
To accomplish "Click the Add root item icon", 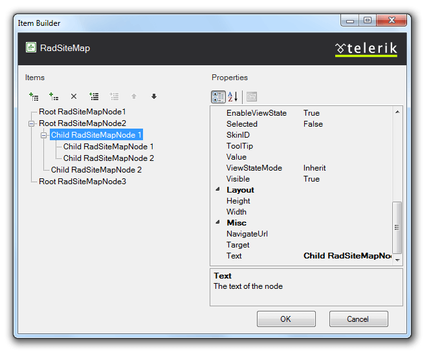I will (x=34, y=96).
